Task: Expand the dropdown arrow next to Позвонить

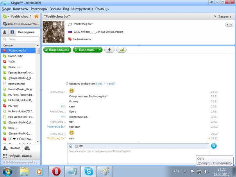Action: point(100,50)
